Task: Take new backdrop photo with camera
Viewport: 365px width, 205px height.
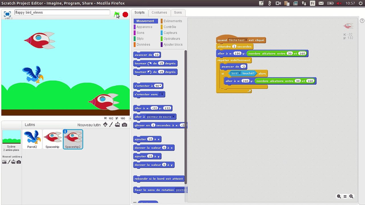Action: point(19,162)
